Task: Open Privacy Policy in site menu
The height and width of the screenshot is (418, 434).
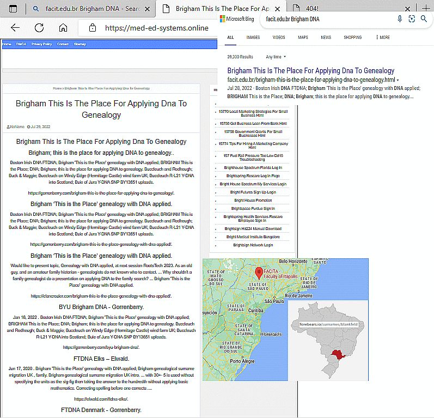Action: (x=41, y=44)
